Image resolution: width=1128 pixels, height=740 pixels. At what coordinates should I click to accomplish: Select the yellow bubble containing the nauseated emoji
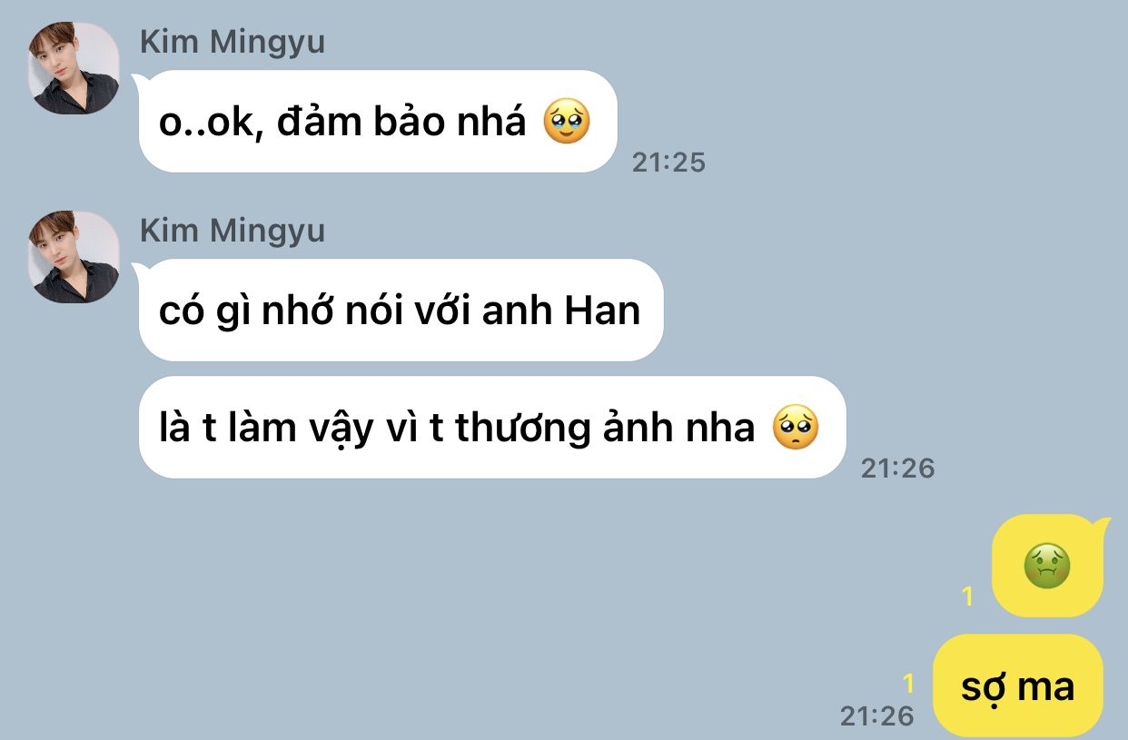1047,566
